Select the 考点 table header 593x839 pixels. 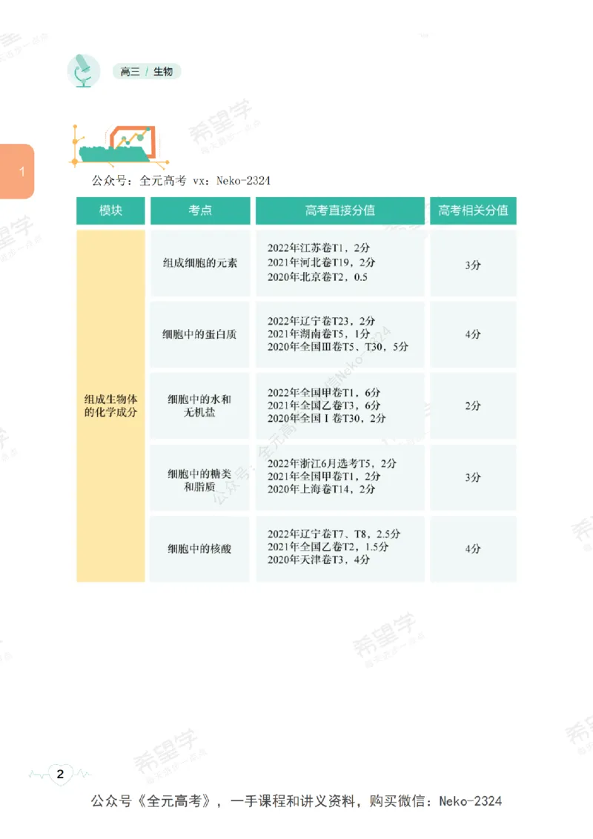click(x=200, y=210)
